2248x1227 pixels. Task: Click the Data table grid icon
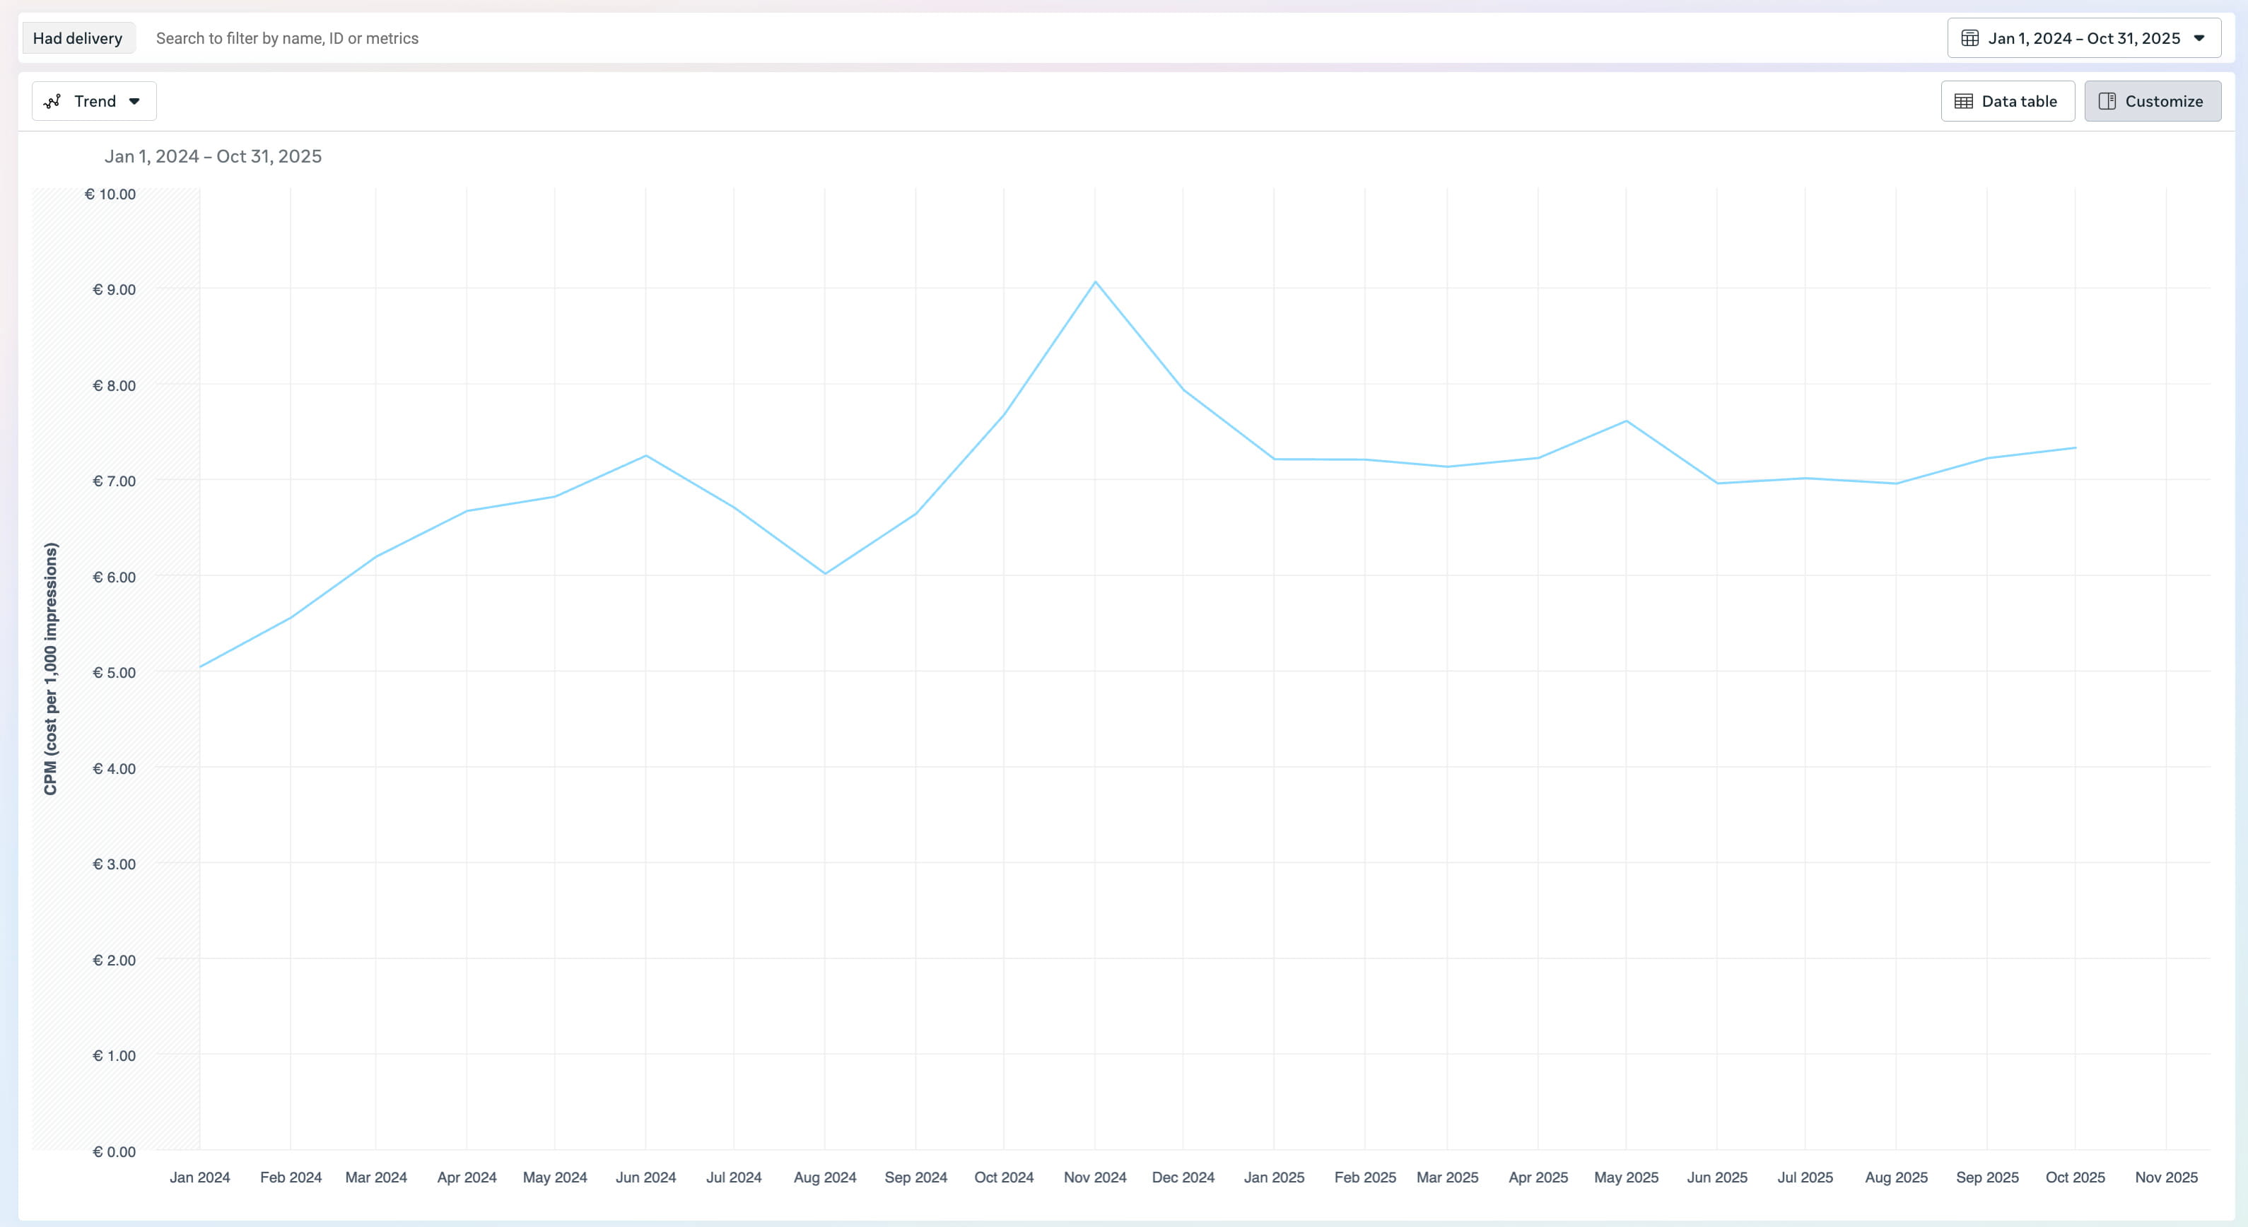pos(1964,101)
